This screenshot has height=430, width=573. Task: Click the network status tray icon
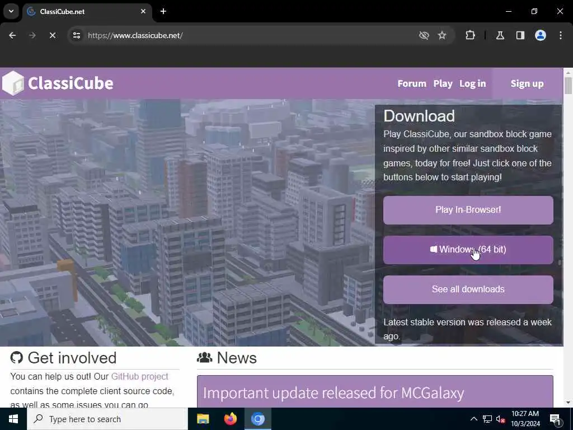tap(487, 419)
